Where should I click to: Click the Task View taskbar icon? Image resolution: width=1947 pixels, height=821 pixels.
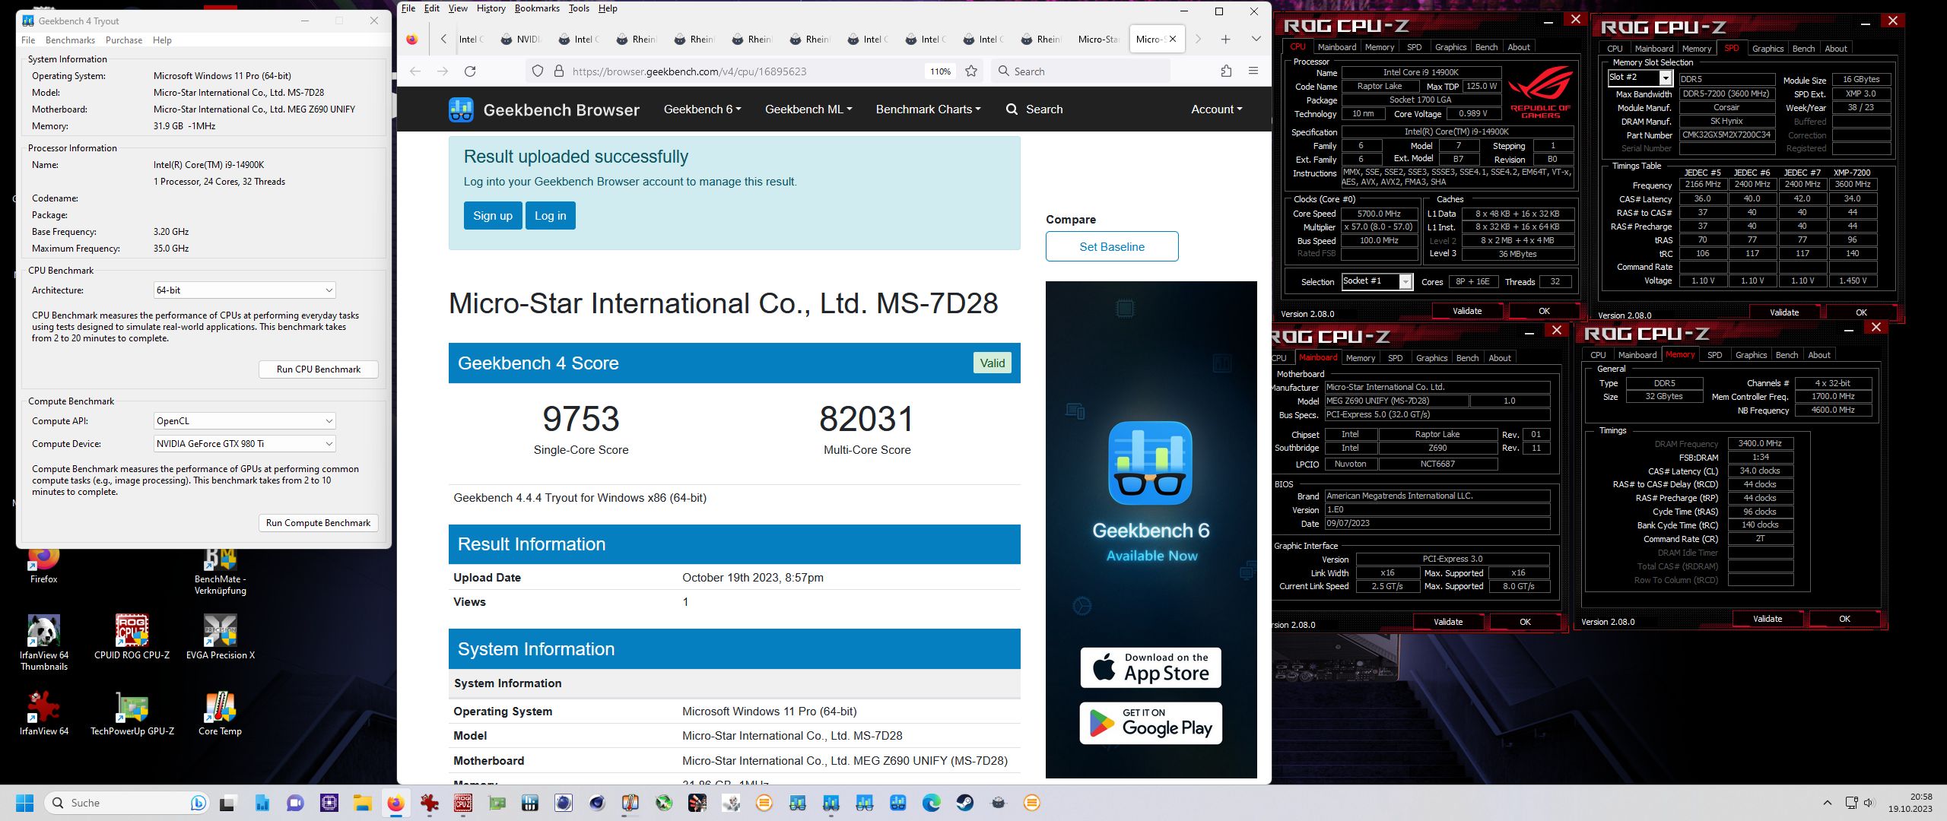(x=227, y=803)
